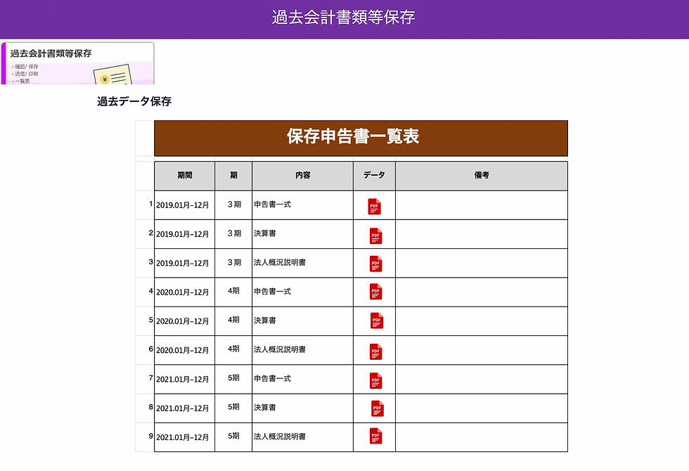
Task: Click the 送信/ 印刷 bullet on card
Action: point(27,74)
